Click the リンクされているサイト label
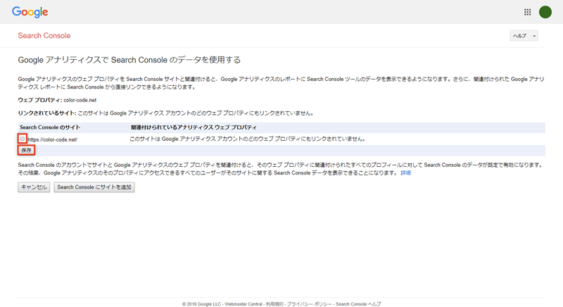563x307 pixels. [x=47, y=113]
